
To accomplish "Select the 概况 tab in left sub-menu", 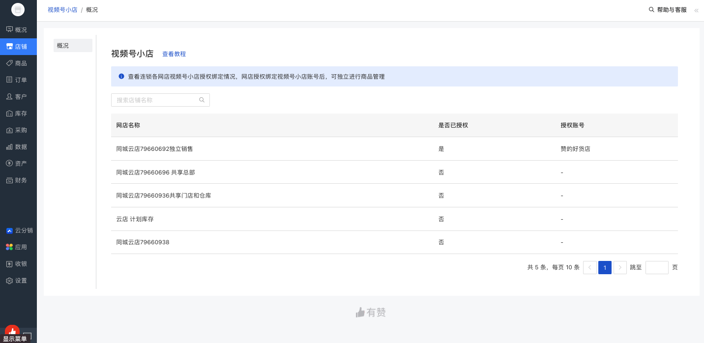I will (73, 46).
